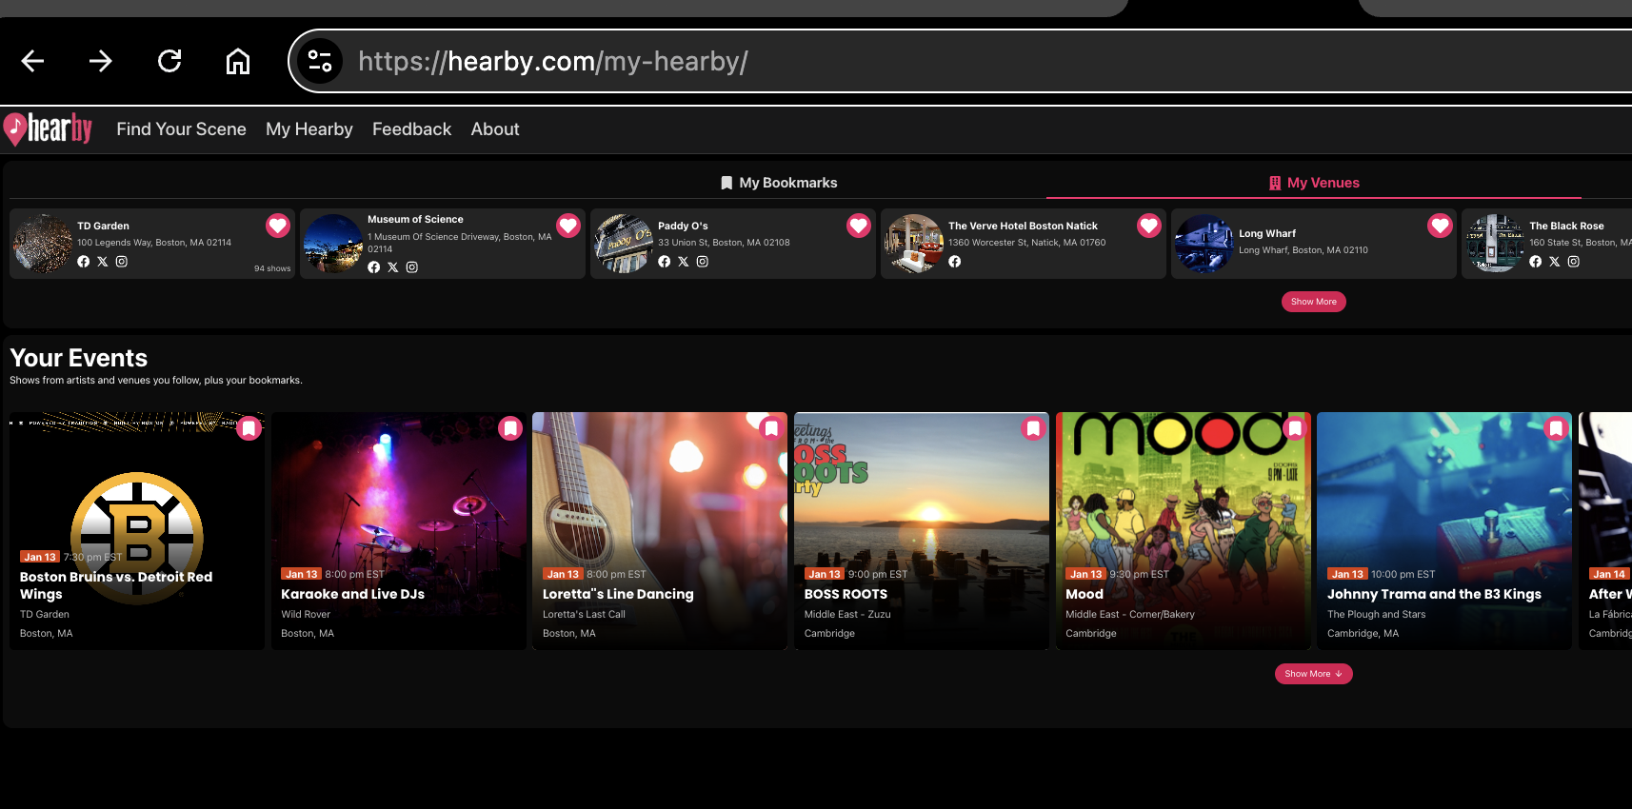This screenshot has height=809, width=1632.
Task: Open The Black Rose Instagram icon
Action: pyautogui.click(x=1574, y=262)
